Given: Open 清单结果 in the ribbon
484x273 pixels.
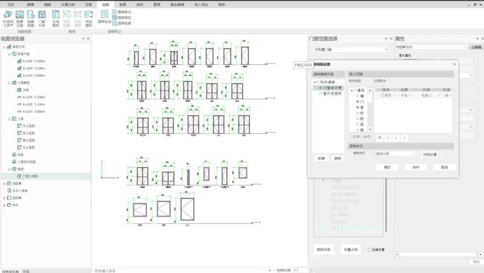Looking at the screenshot, I should click(121, 23).
